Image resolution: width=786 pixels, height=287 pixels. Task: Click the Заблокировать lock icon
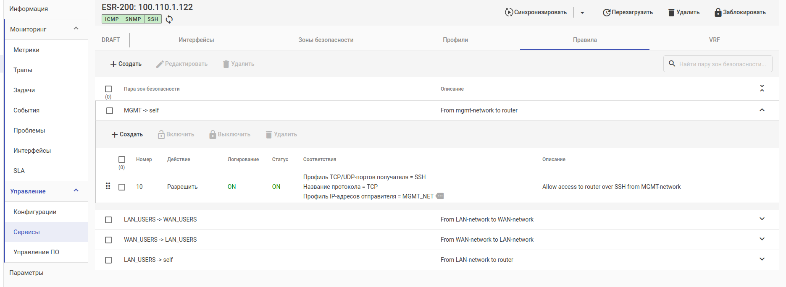click(718, 13)
